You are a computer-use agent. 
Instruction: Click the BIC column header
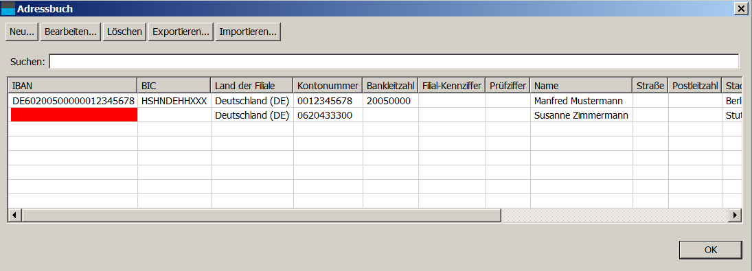click(x=174, y=86)
